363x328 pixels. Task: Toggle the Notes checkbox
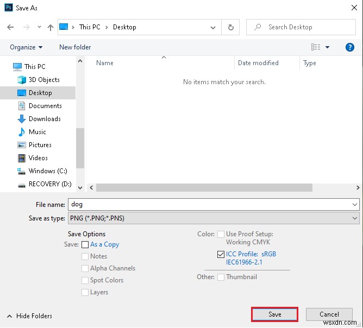point(85,256)
